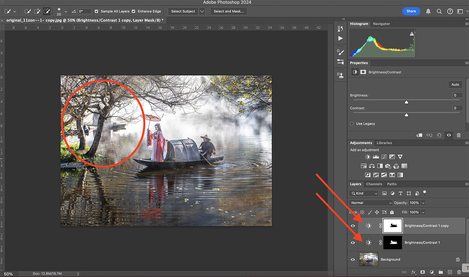Enable the Use Legacy checkbox
The image size is (469, 277).
coord(352,124)
